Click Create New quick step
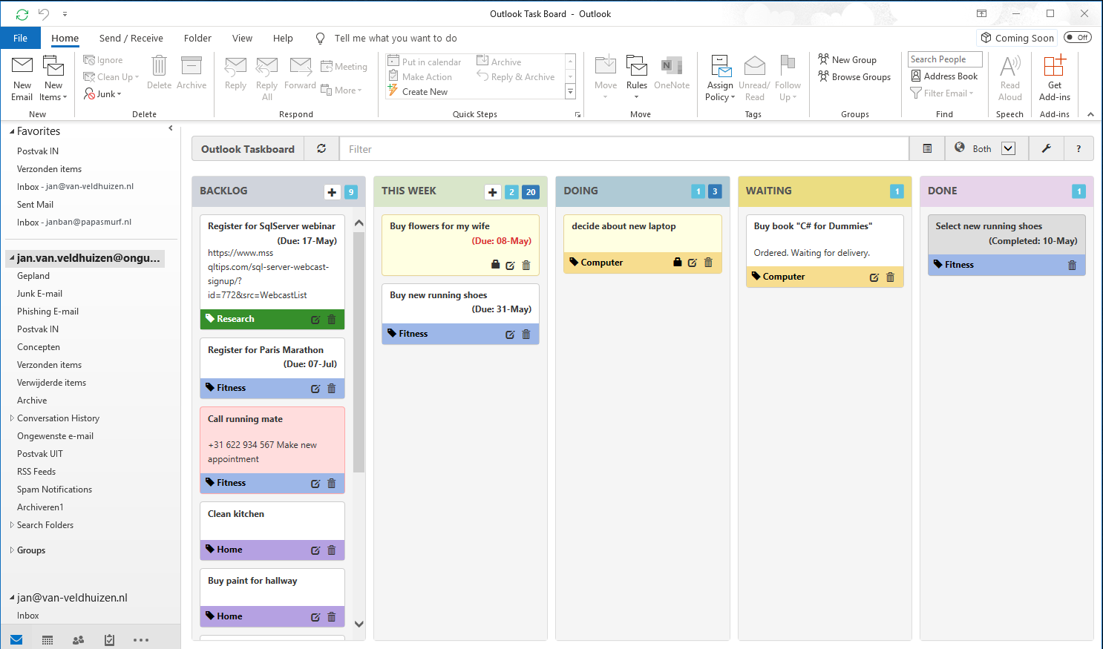Screen dimensions: 1103x649 click(417, 91)
